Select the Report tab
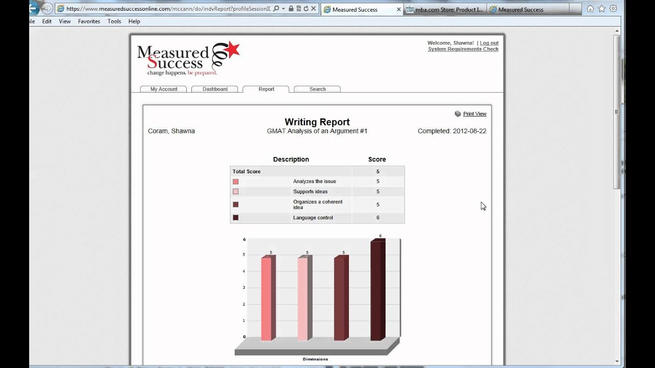 pyautogui.click(x=266, y=89)
